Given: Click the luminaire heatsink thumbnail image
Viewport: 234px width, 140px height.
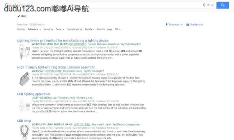Looking at the screenshot, I should click(x=24, y=79).
